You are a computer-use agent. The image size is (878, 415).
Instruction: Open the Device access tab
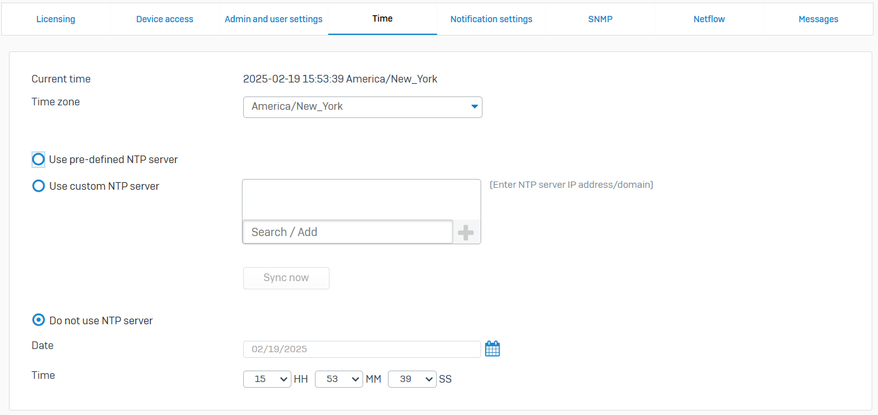click(x=164, y=20)
